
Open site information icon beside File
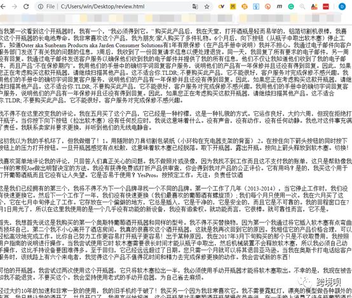pos(41,6)
